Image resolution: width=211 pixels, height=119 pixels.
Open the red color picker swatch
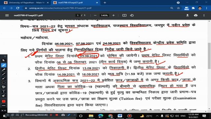click(x=4, y=101)
